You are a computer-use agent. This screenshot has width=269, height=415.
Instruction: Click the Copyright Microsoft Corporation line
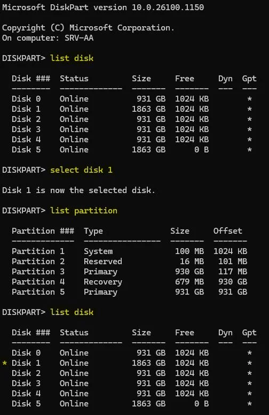tap(88, 28)
